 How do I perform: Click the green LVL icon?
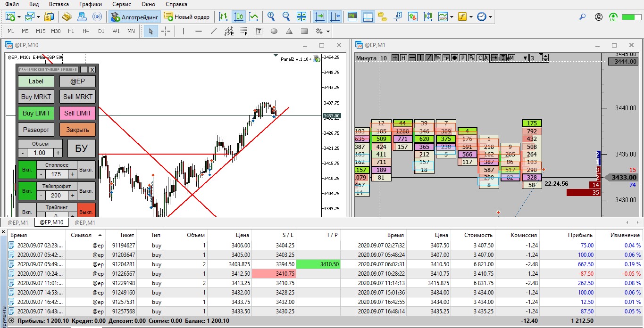coord(613,17)
